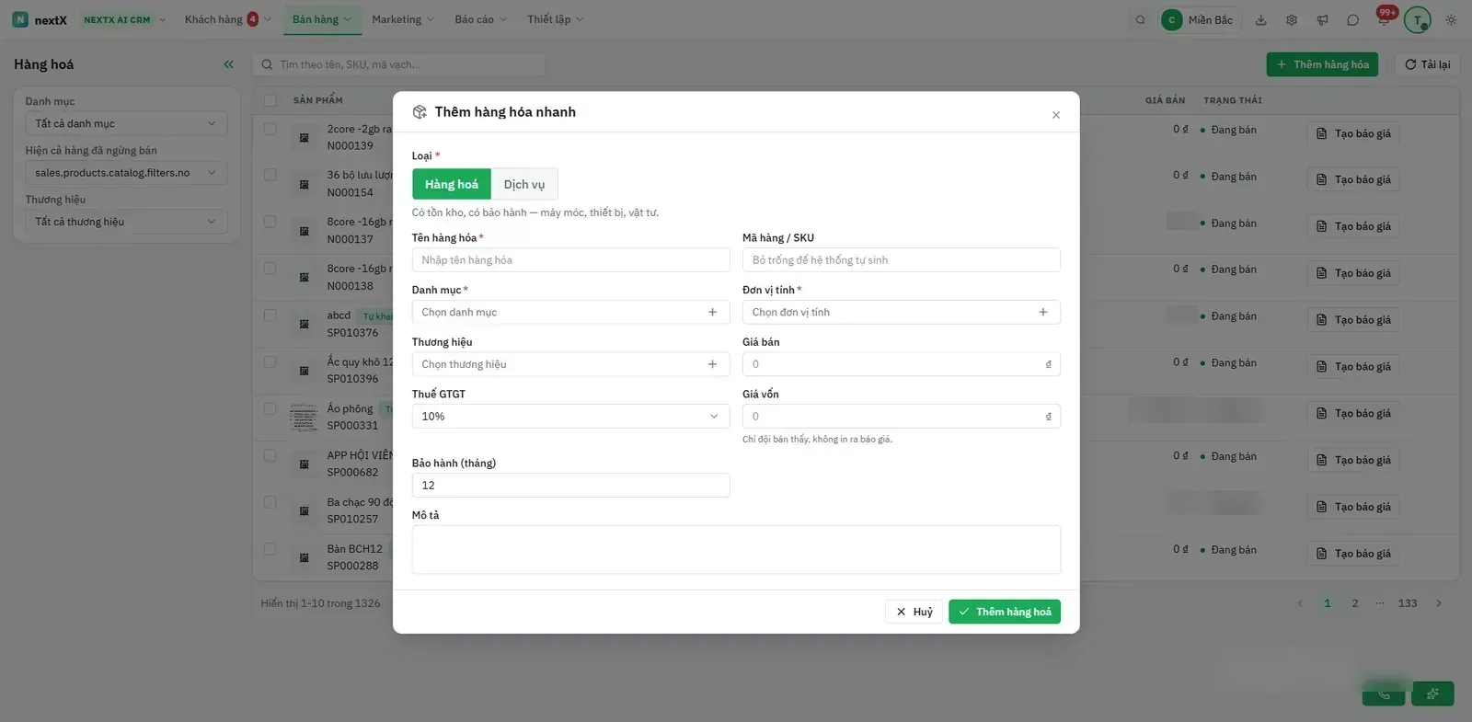Click the plus icon in Thương hiệu field
This screenshot has width=1472, height=722.
pyautogui.click(x=712, y=364)
